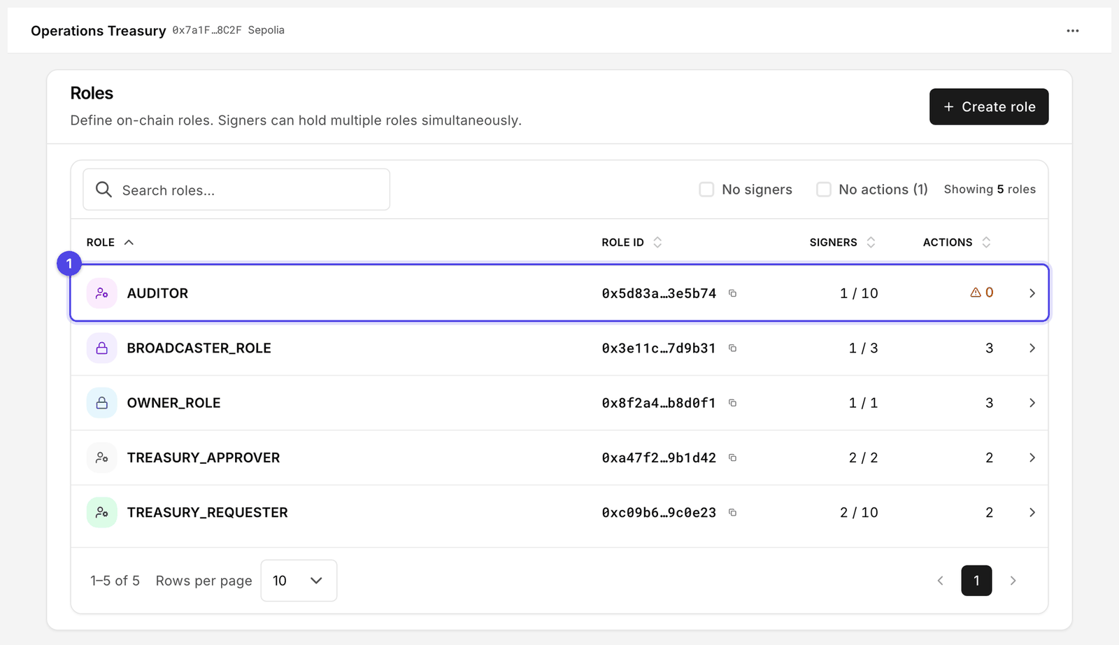Open the rows per page dropdown
The height and width of the screenshot is (645, 1119).
pyautogui.click(x=299, y=581)
